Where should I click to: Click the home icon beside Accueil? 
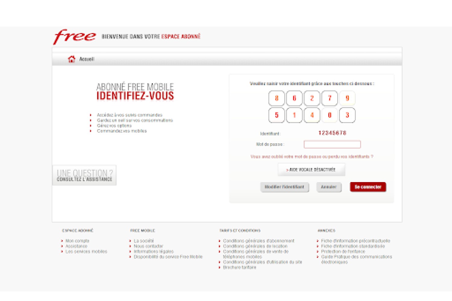pos(71,59)
